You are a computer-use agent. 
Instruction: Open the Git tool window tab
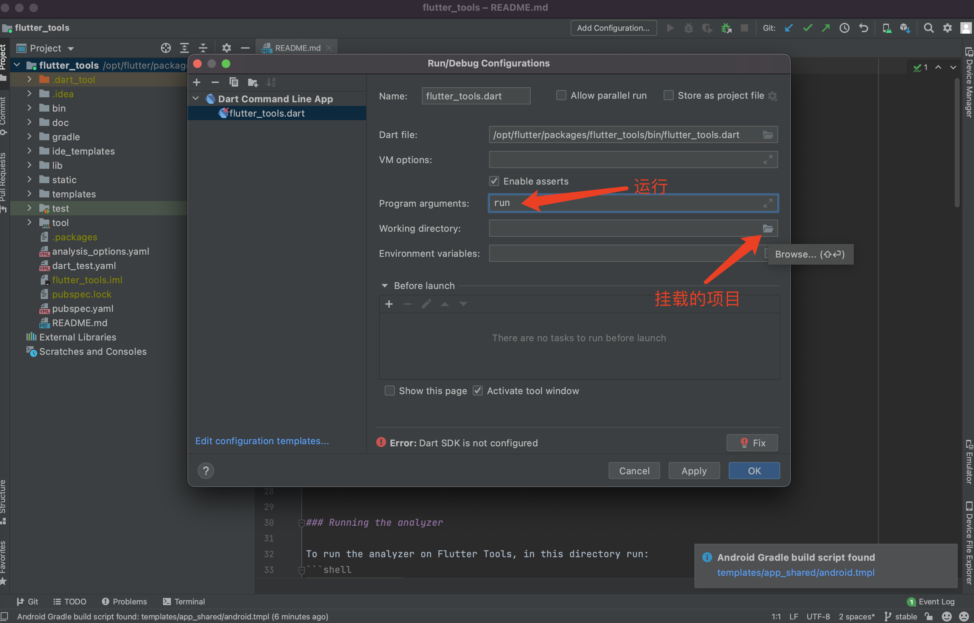[28, 602]
